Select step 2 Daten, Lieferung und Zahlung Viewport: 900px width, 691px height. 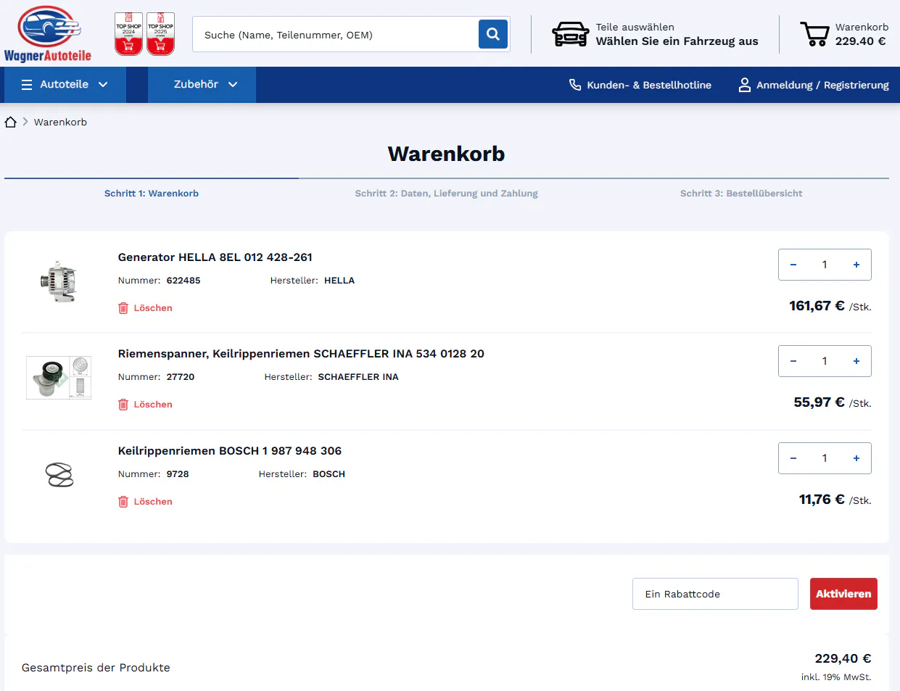446,194
